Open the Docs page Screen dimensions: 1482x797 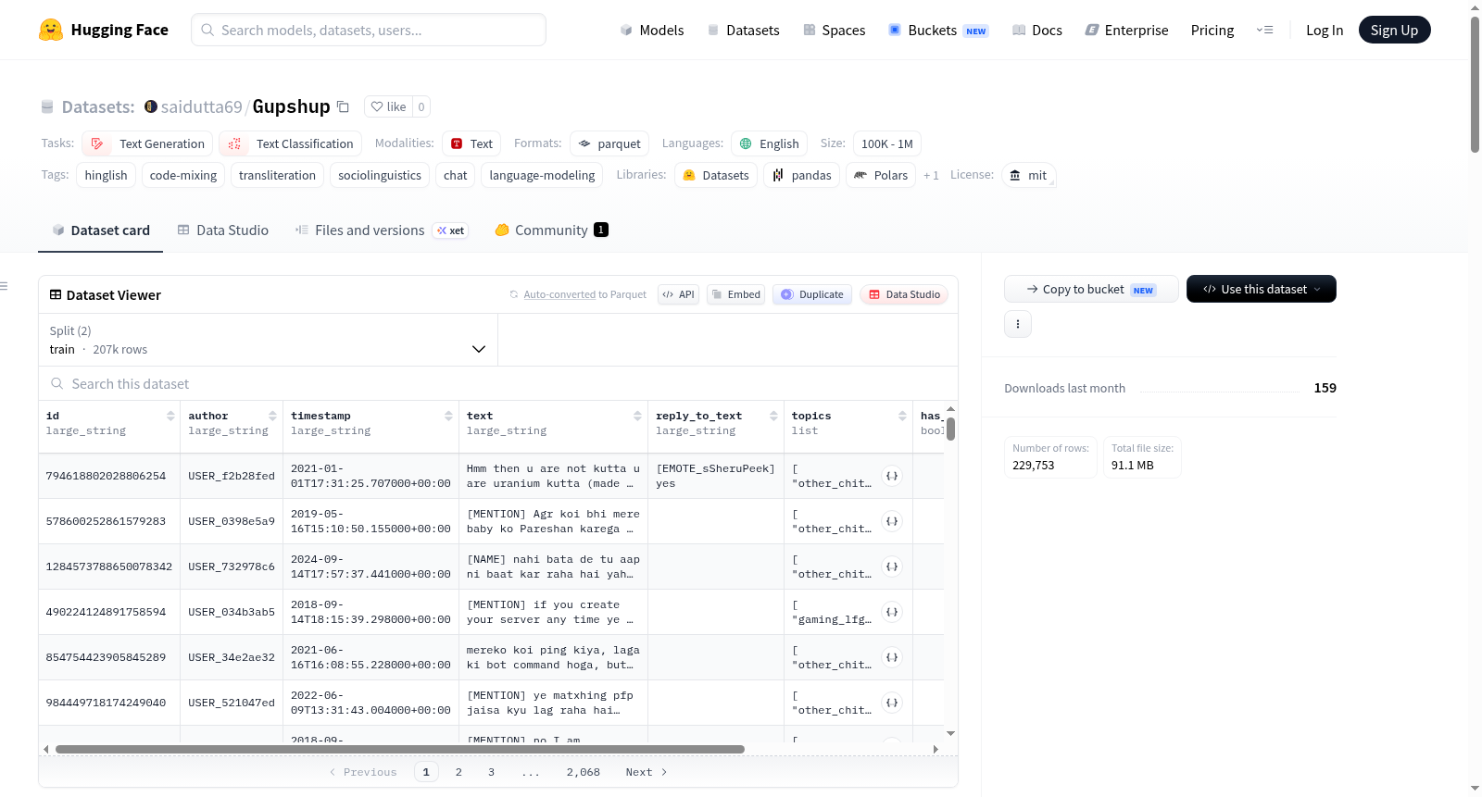click(1037, 30)
